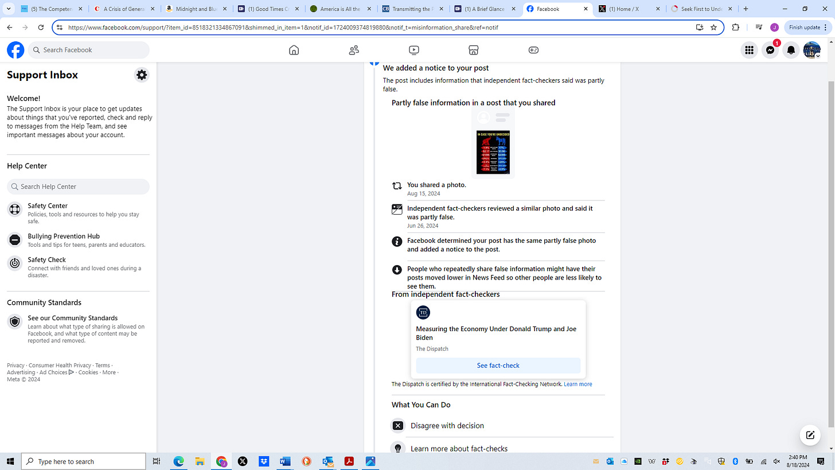
Task: Open File Explorer from the taskbar
Action: [200, 461]
